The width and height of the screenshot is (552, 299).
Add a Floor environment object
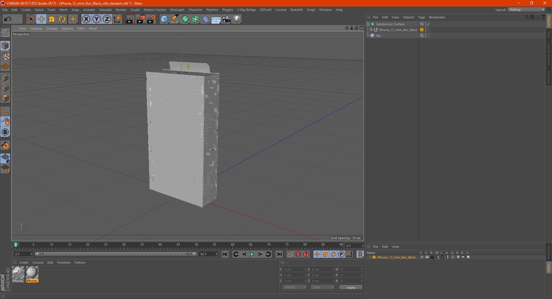click(216, 19)
